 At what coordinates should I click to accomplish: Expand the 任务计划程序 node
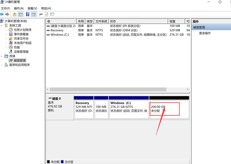point(7,30)
